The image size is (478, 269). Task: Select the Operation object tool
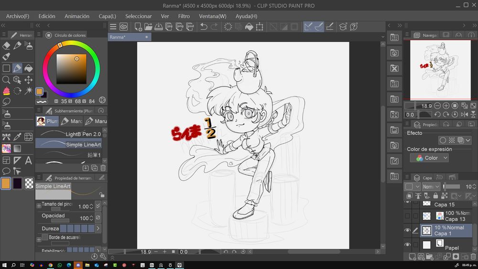[17, 80]
